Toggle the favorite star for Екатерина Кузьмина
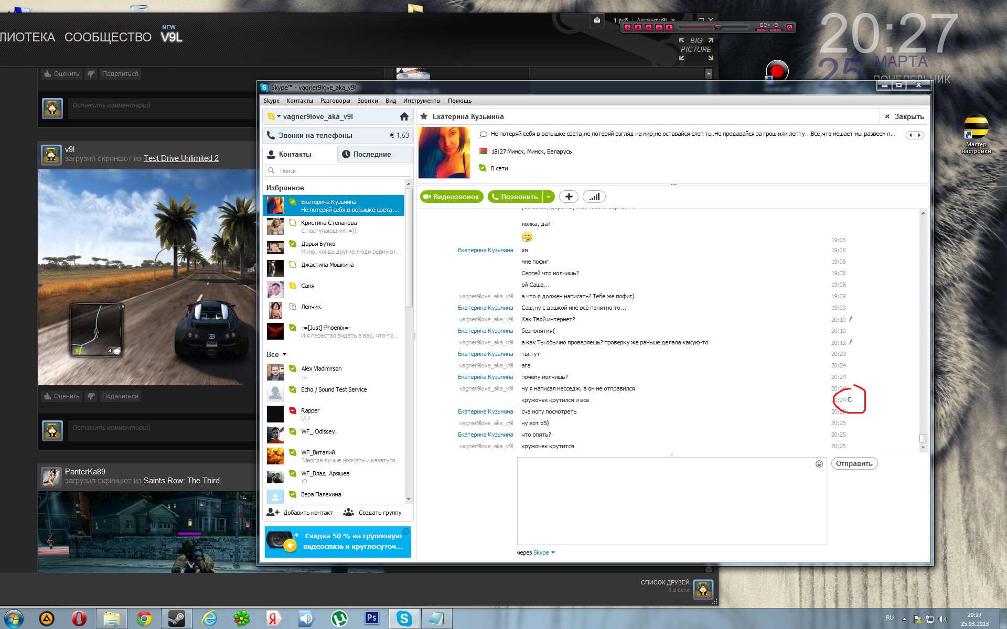1007x629 pixels. click(424, 116)
